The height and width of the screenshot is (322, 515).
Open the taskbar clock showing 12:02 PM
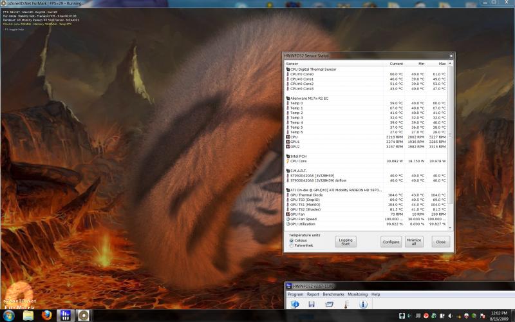tap(498, 316)
